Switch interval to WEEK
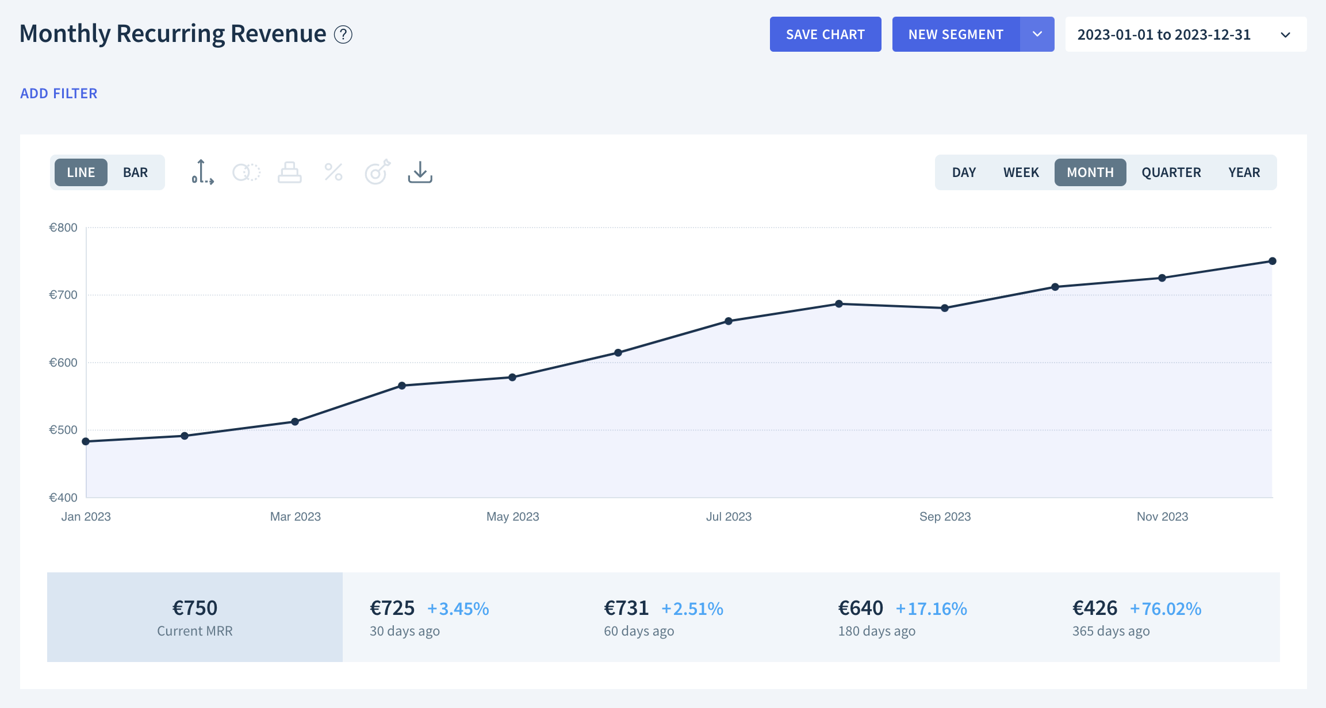The height and width of the screenshot is (708, 1326). pyautogui.click(x=1021, y=172)
